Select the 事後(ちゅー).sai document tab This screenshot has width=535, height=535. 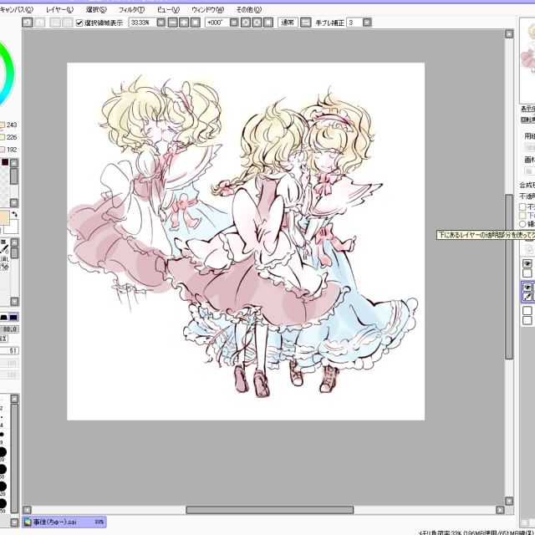(x=64, y=522)
